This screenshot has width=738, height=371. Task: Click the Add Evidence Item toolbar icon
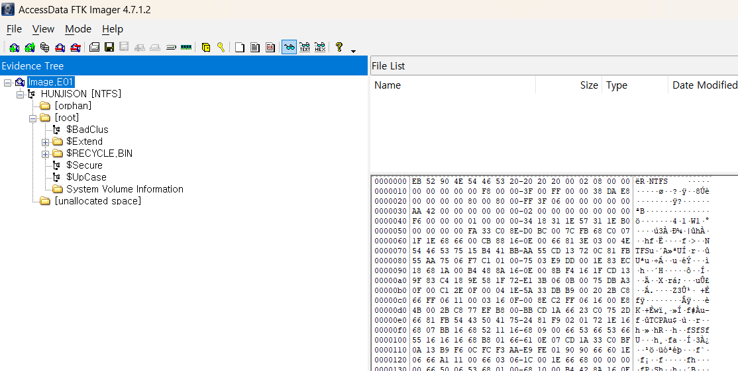(x=14, y=48)
